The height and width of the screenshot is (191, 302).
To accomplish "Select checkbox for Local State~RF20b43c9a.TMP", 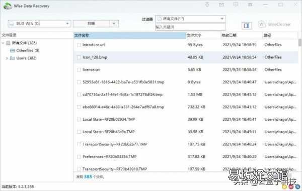I will [79, 132].
